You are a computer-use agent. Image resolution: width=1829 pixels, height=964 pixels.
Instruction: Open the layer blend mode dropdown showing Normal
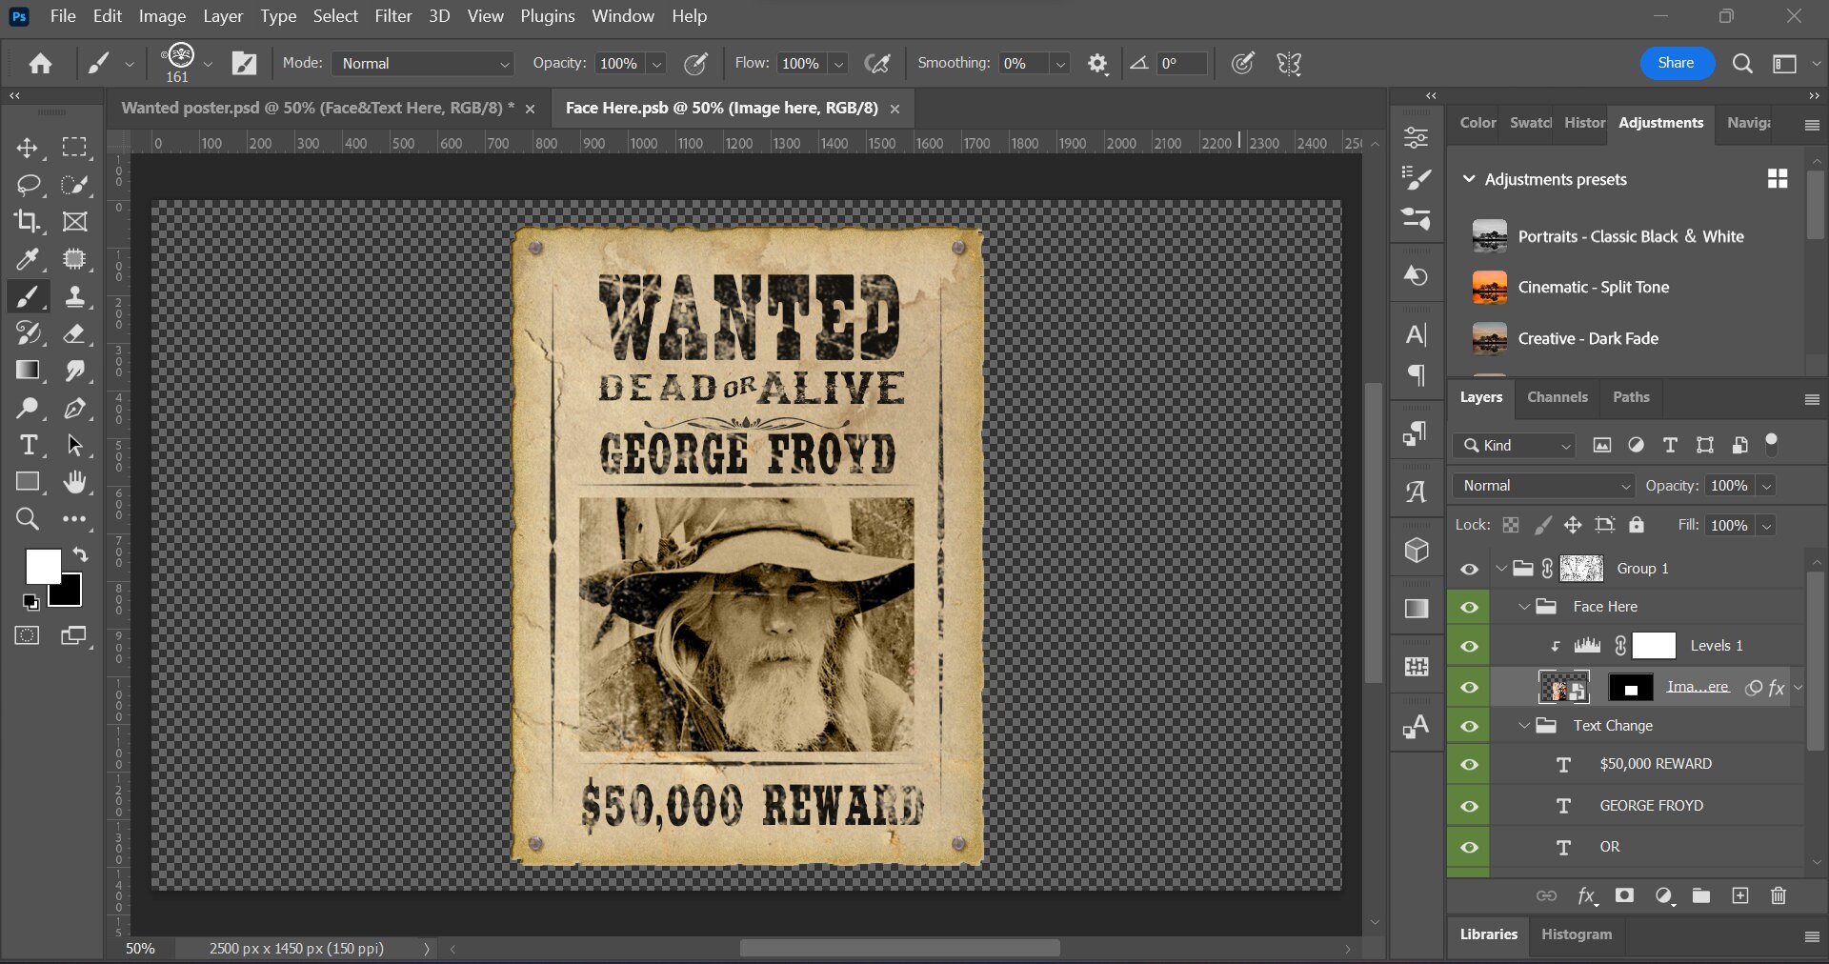point(1541,486)
